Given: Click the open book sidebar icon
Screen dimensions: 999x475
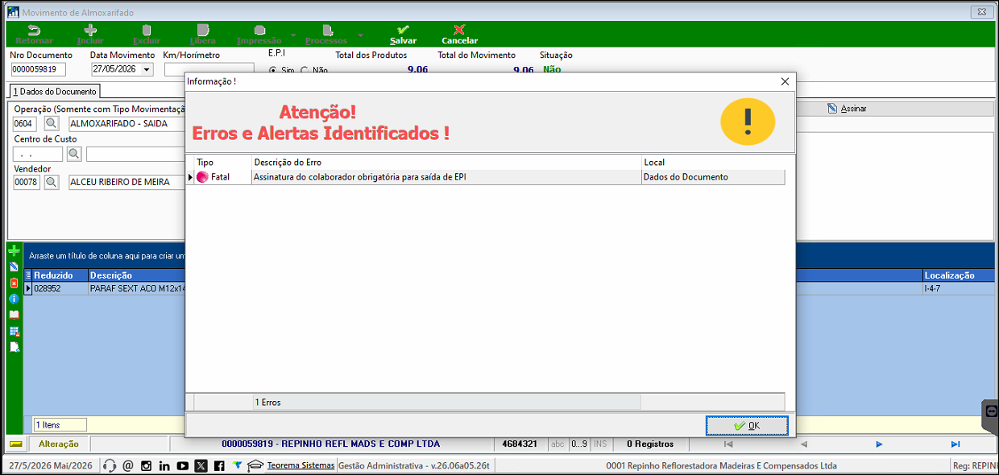Looking at the screenshot, I should [14, 315].
